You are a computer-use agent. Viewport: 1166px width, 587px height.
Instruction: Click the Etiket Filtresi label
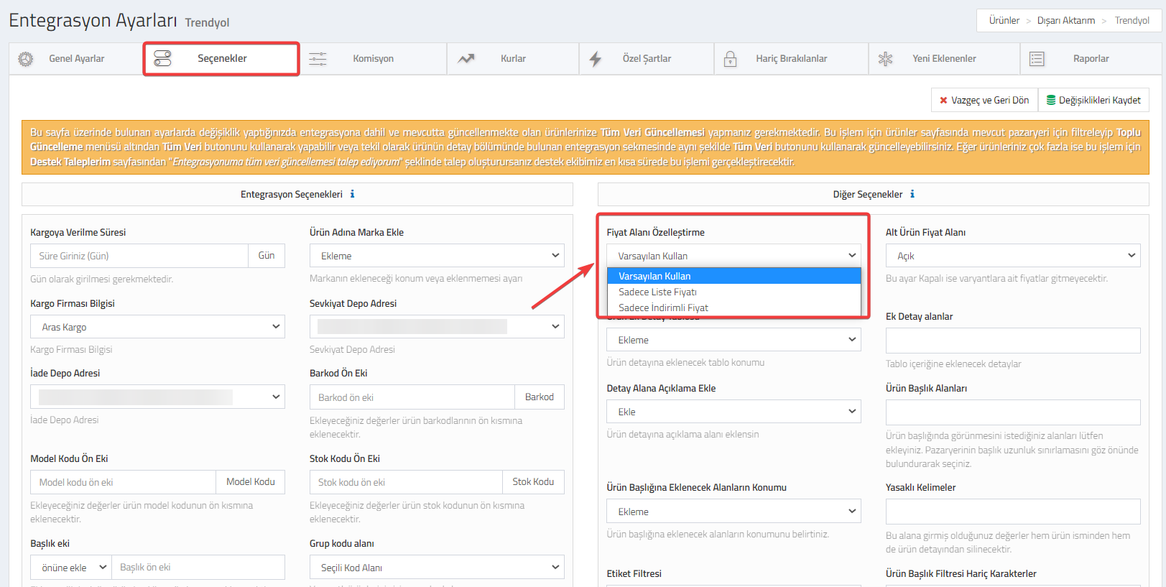click(634, 573)
